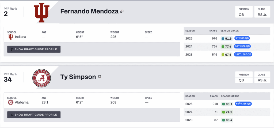Show draft guide profile for Ty Simpson
The width and height of the screenshot is (274, 128).
click(34, 115)
